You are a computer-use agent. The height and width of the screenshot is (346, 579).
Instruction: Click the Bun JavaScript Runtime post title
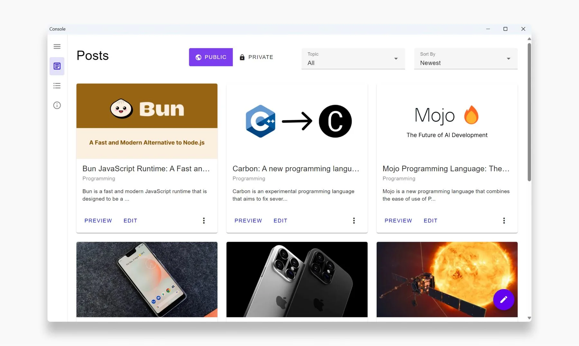click(146, 169)
